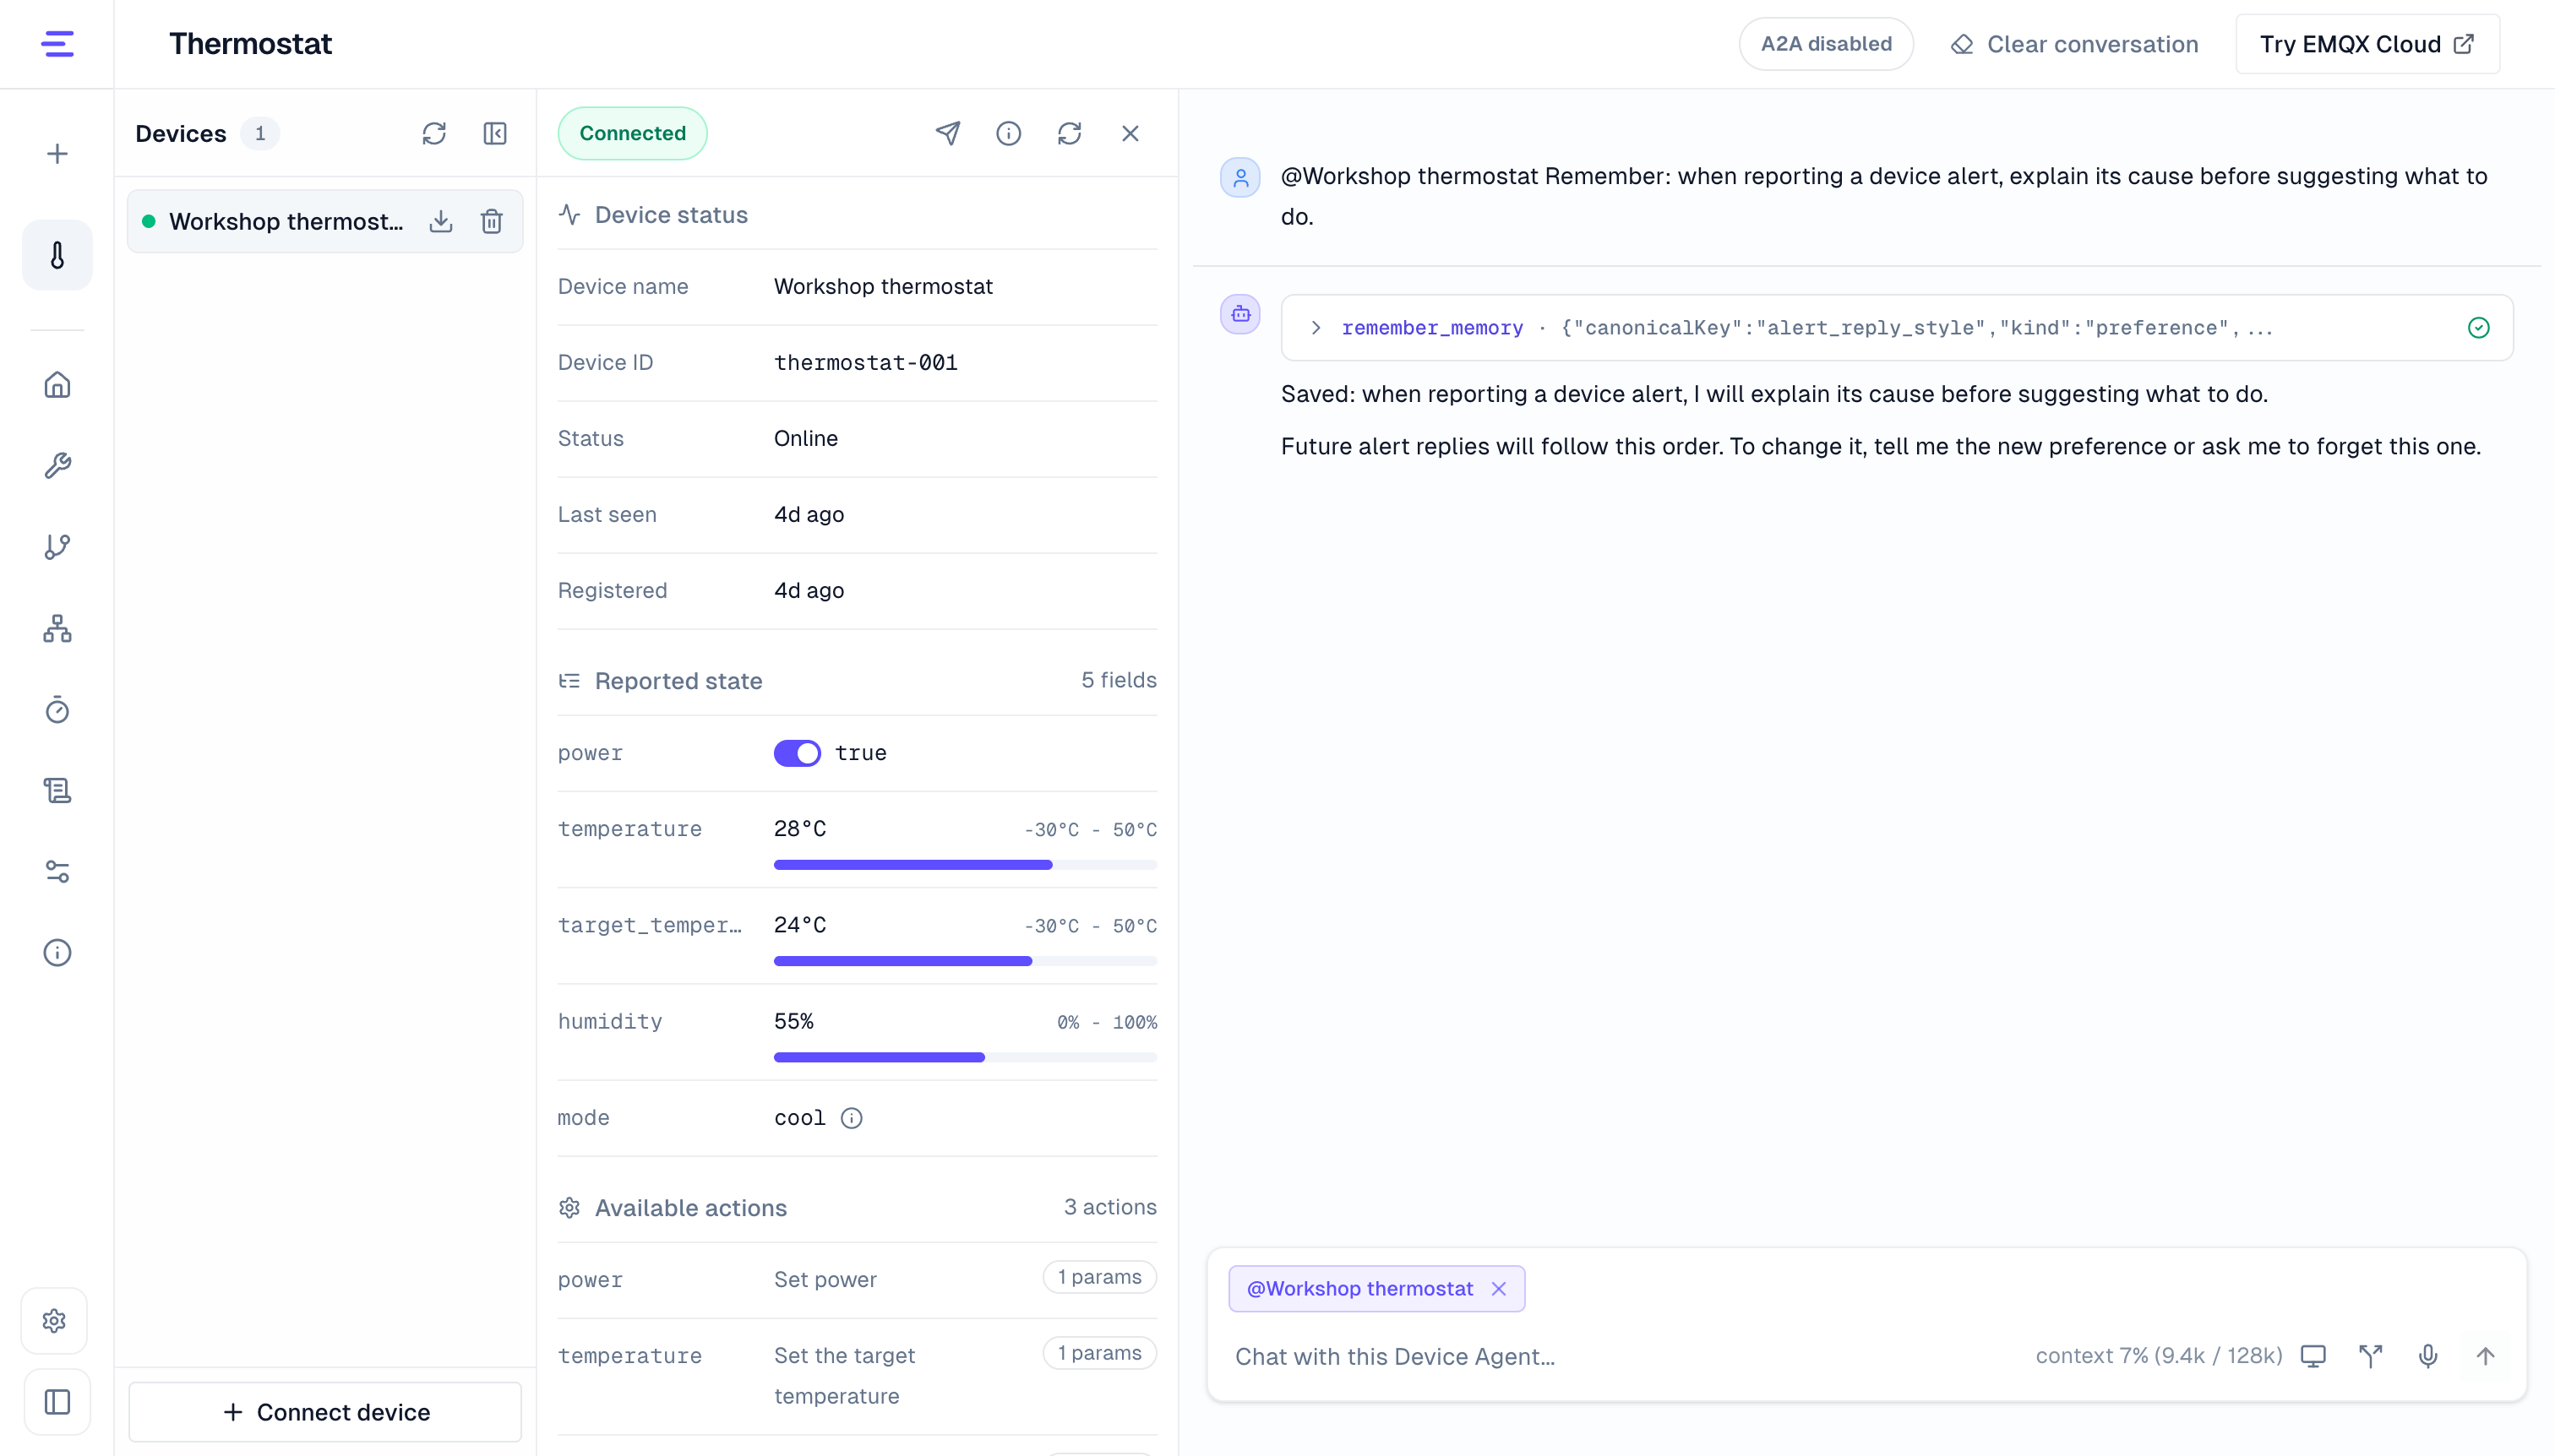
Task: Click the monitor screen icon in chat input
Action: (2313, 1356)
